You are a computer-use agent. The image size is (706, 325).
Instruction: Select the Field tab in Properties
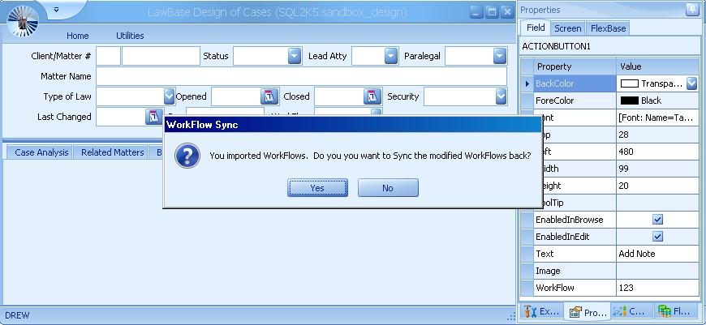536,28
